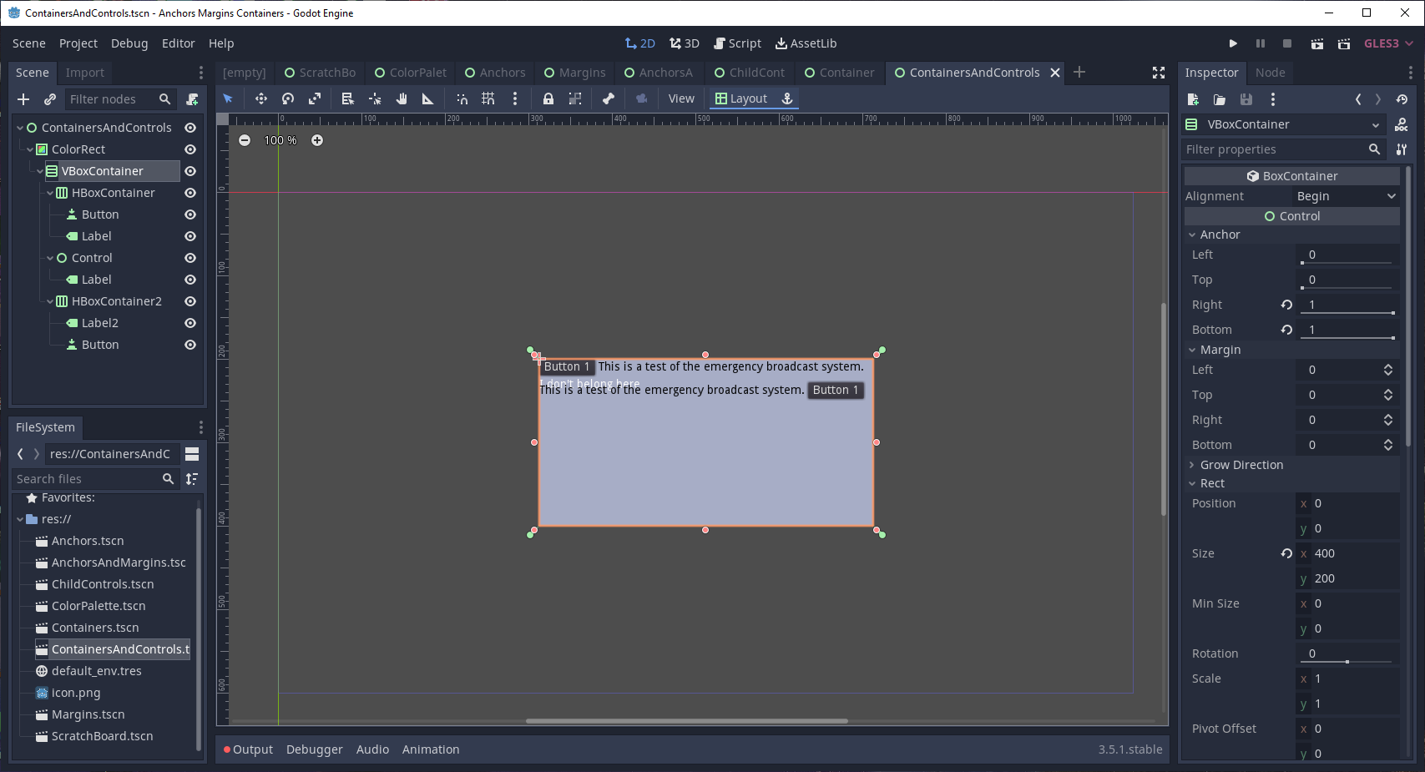Open the Anchors.tscn scene file

86,541
